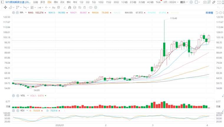Switch to the 周K weekly chart tab
Image resolution: width=224 pixels, height=127 pixels.
(56, 2)
